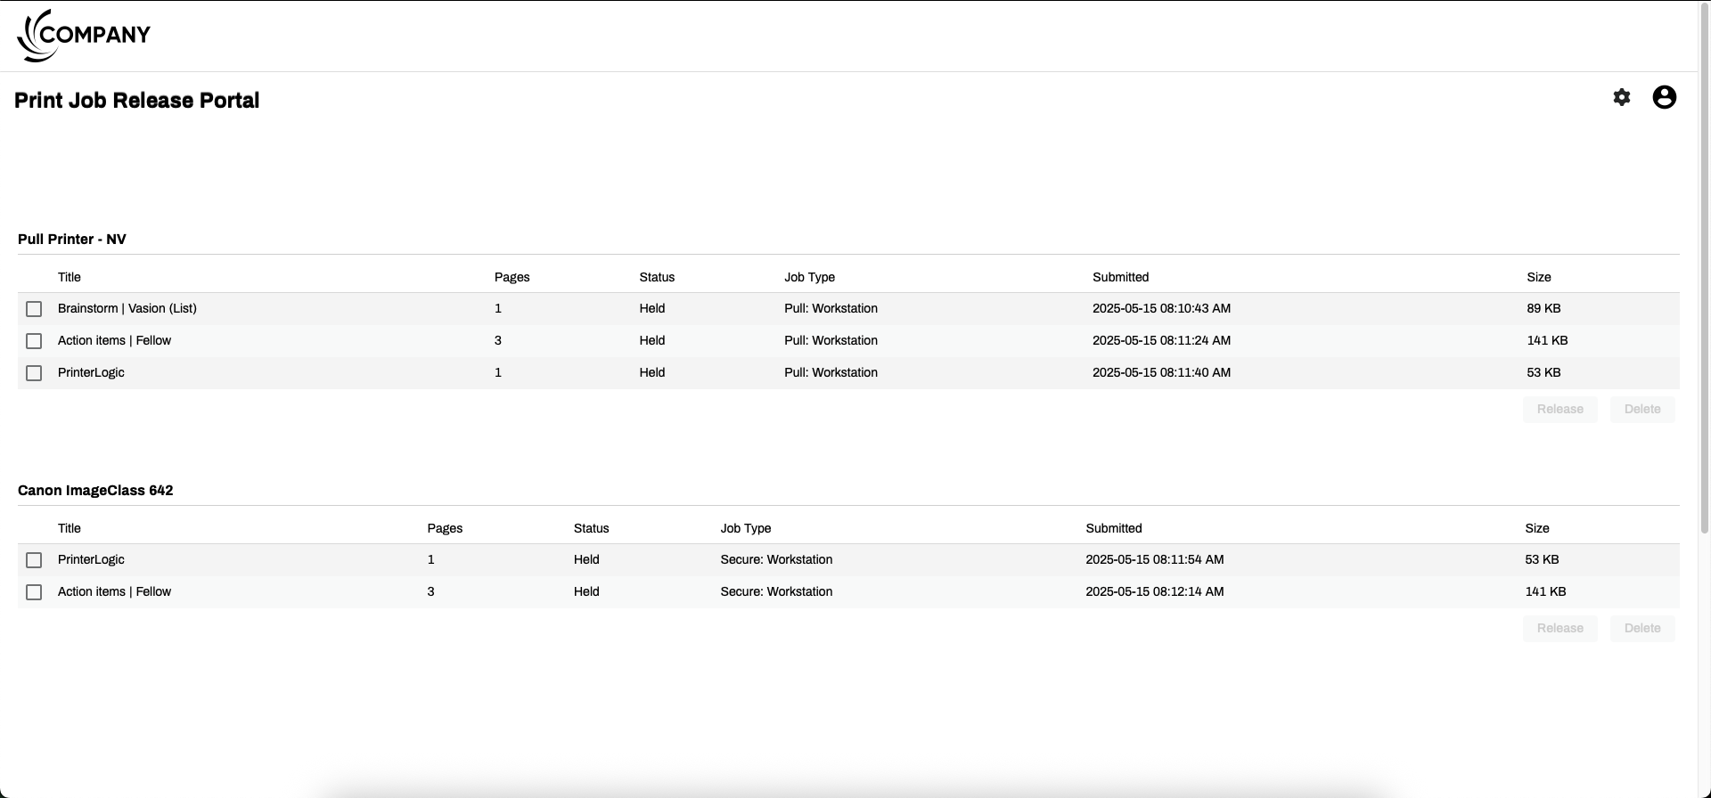Click Release button for Pull Printer - NV
The height and width of the screenshot is (798, 1711).
(x=1560, y=409)
